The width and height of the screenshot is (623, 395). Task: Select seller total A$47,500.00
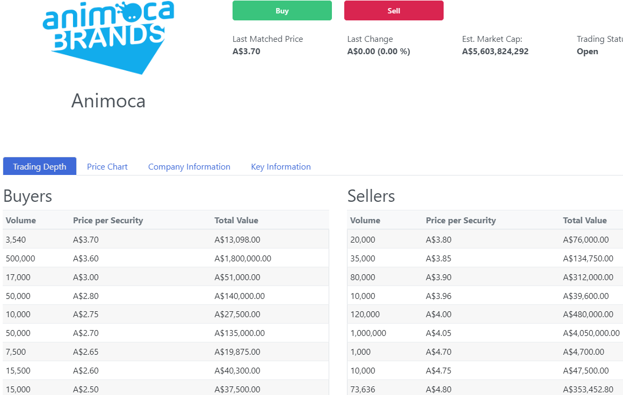click(x=586, y=370)
